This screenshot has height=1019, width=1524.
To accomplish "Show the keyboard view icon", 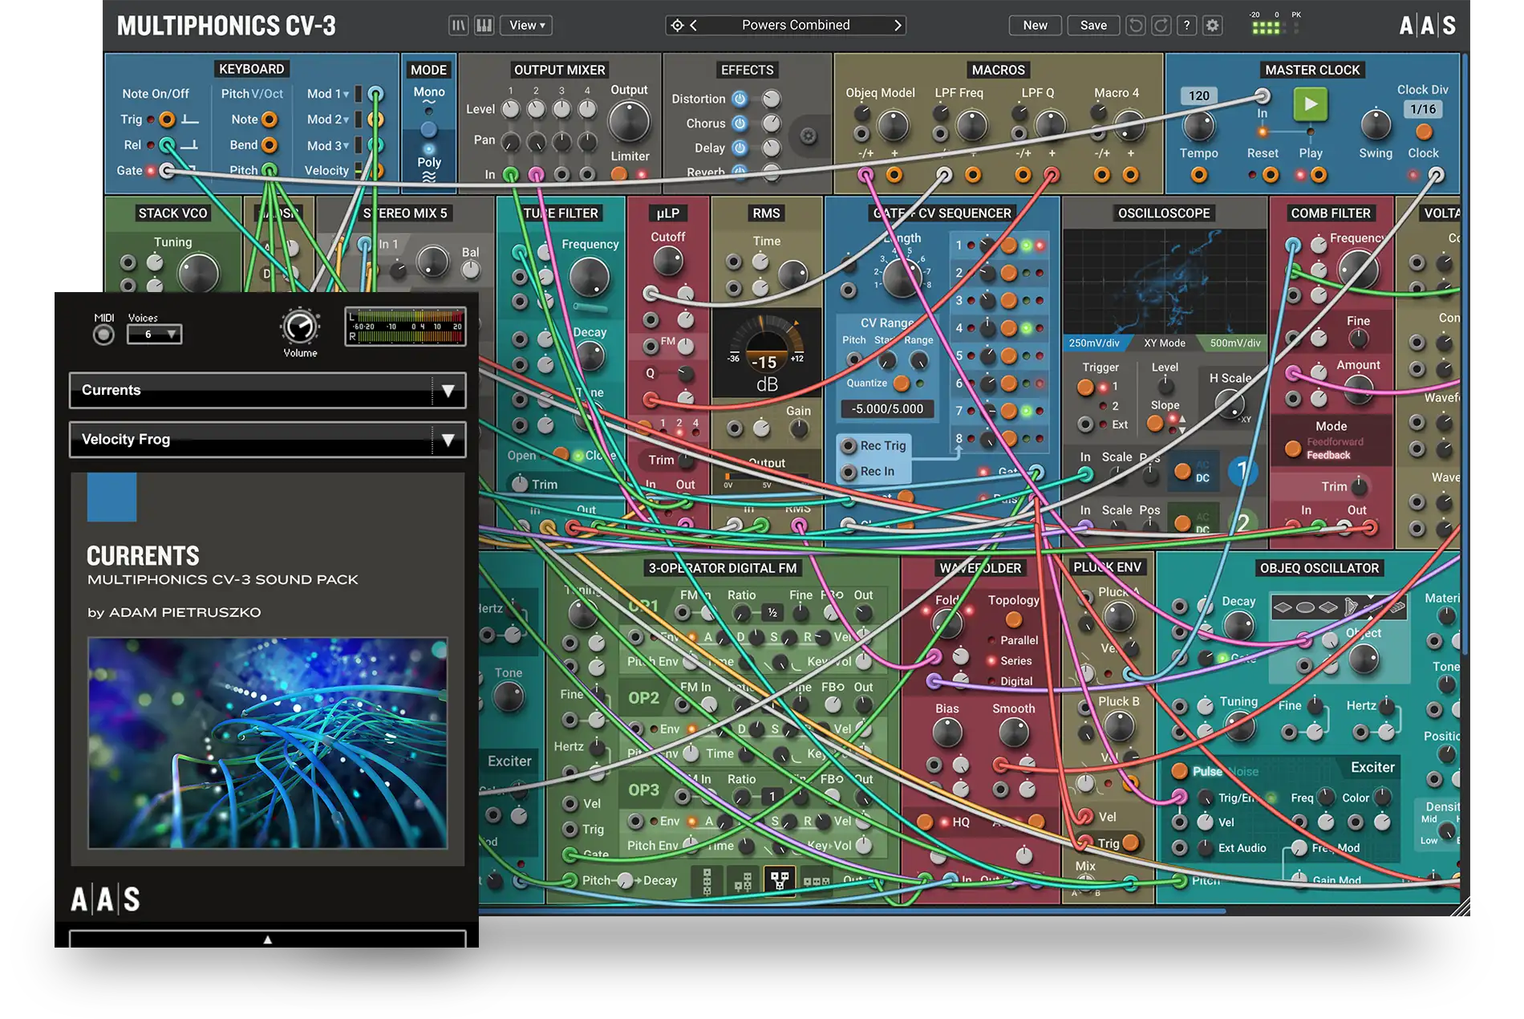I will tap(484, 26).
